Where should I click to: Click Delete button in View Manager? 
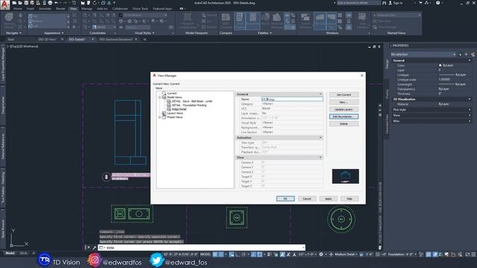[x=344, y=124]
